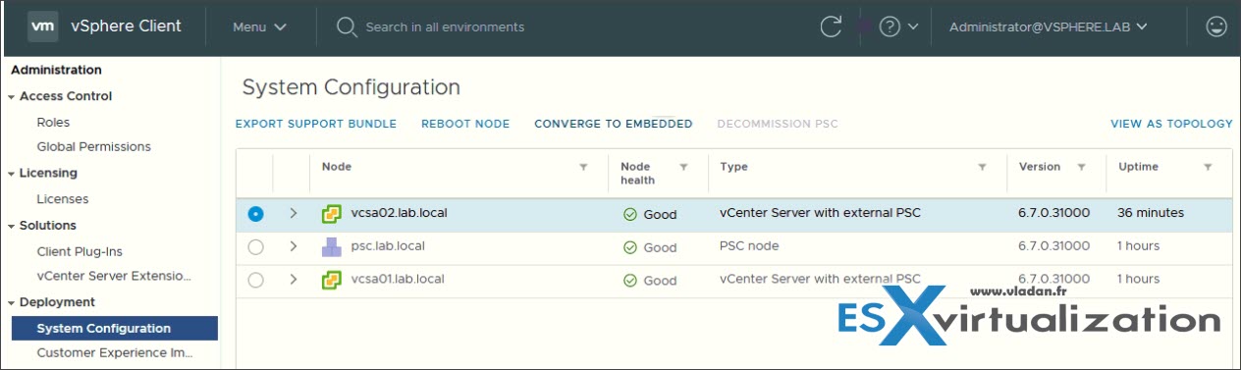Click the Uptime column header
The height and width of the screenshot is (370, 1241).
pos(1138,167)
